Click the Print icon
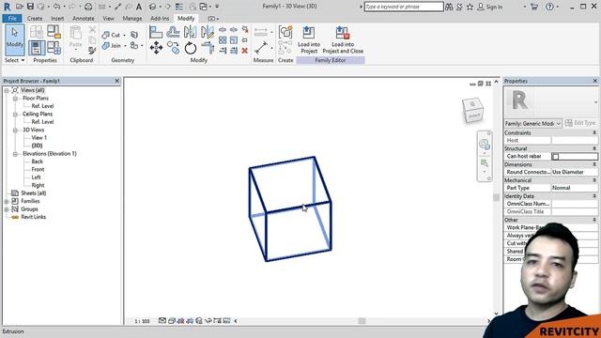Image resolution: width=601 pixels, height=338 pixels. click(x=88, y=7)
